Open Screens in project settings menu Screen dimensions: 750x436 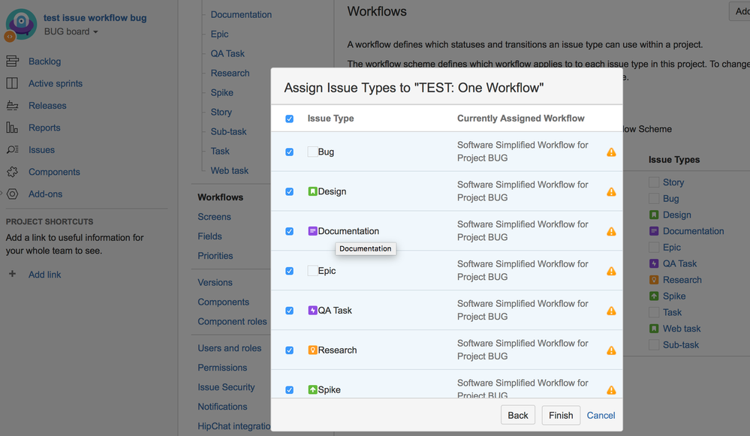(x=214, y=217)
